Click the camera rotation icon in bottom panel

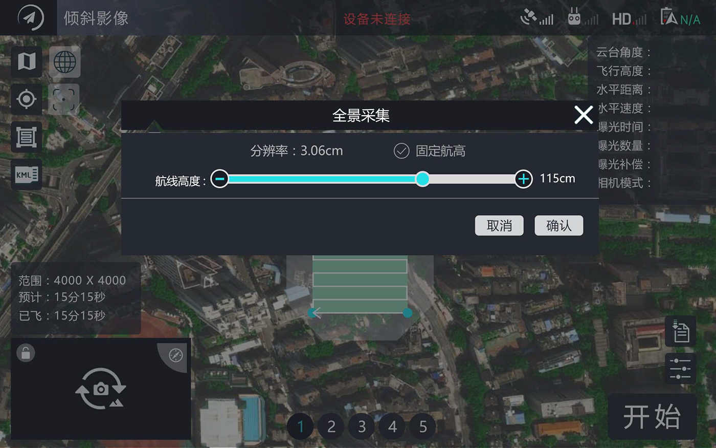tap(100, 390)
